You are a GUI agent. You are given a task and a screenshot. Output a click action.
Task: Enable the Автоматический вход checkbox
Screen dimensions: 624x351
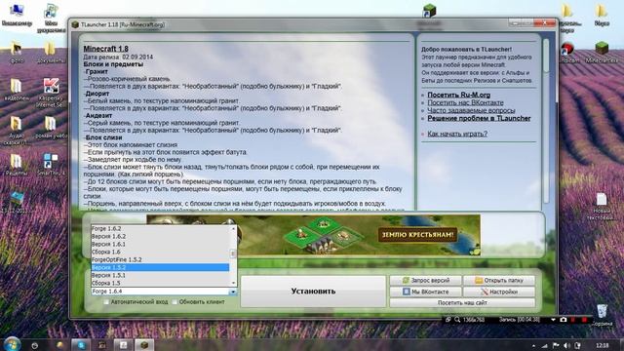[x=106, y=302]
